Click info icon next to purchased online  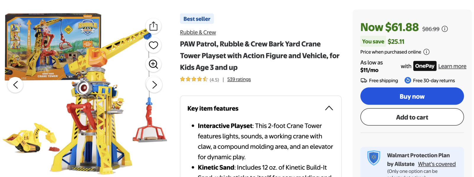(426, 52)
